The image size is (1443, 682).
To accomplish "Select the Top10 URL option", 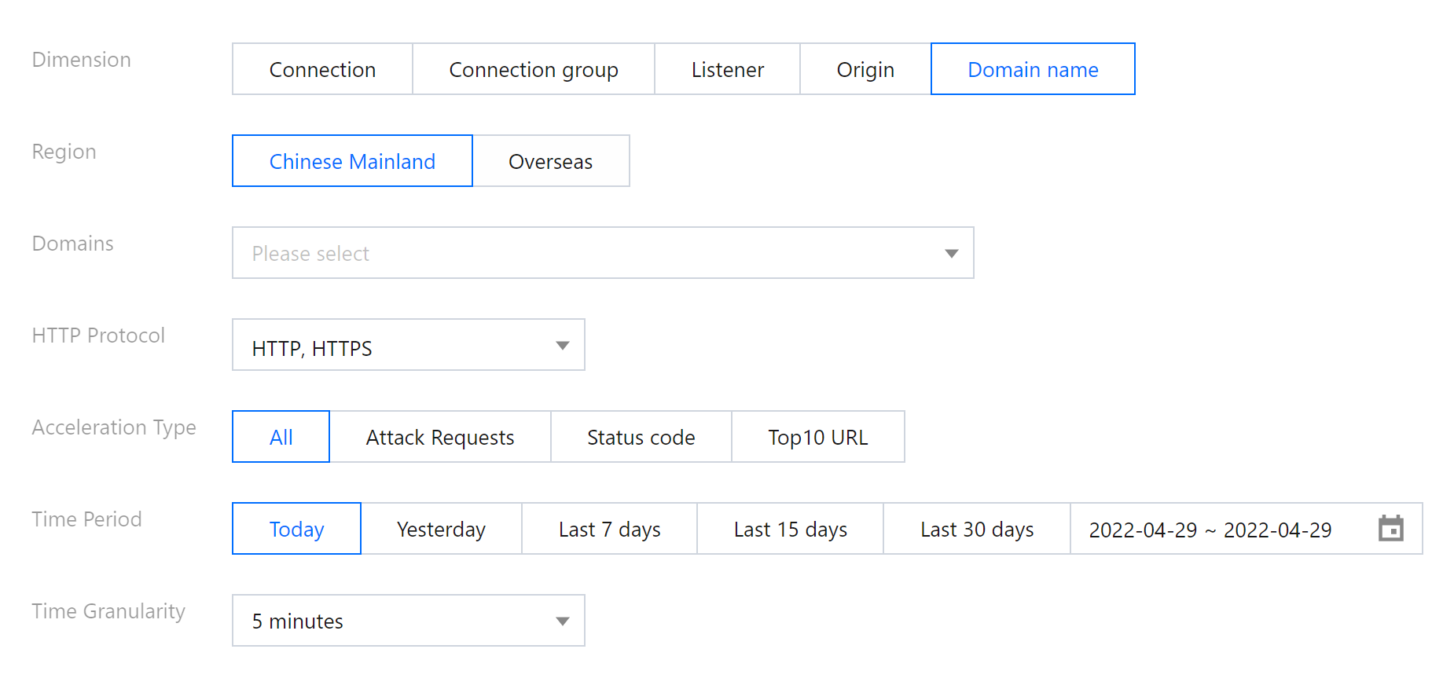I will (x=817, y=438).
